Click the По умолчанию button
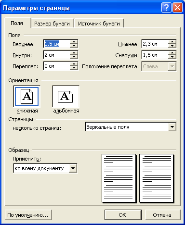 coord(28,215)
